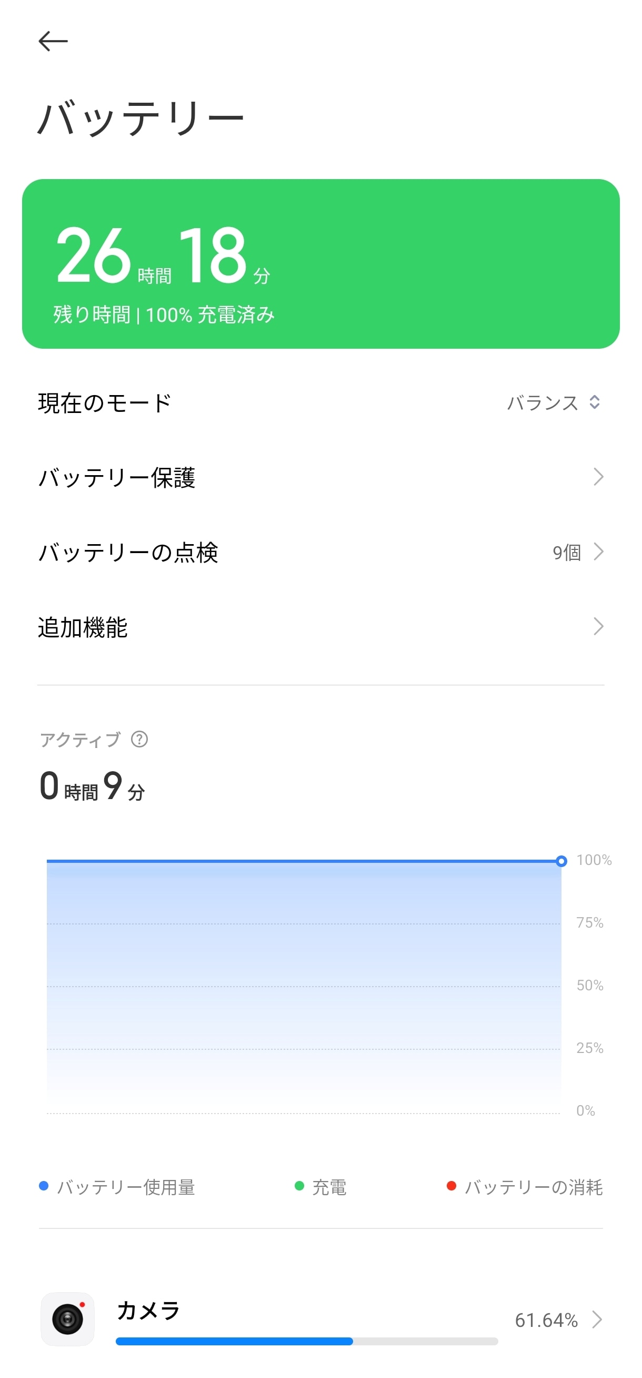The height and width of the screenshot is (1378, 642).
Task: Tap the back arrow icon
Action: click(53, 41)
